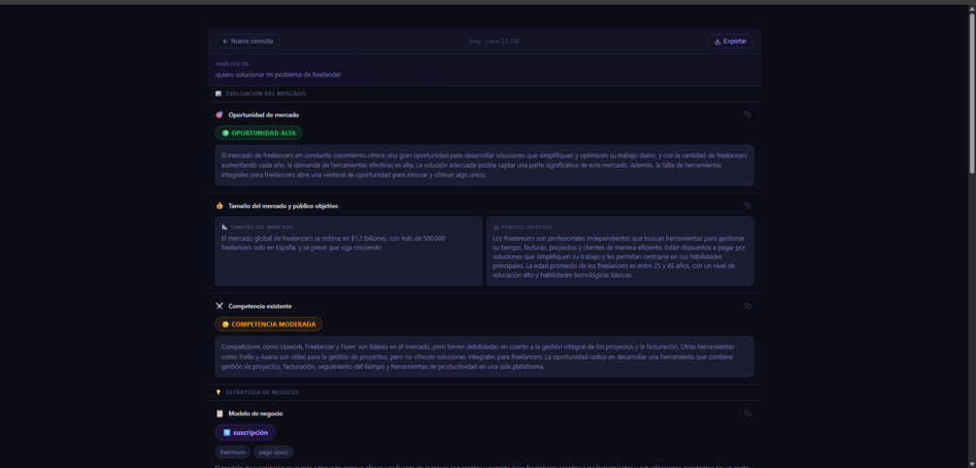The image size is (976, 468).
Task: Click the OPORTUNIDAD ALTA green badge
Action: 258,133
